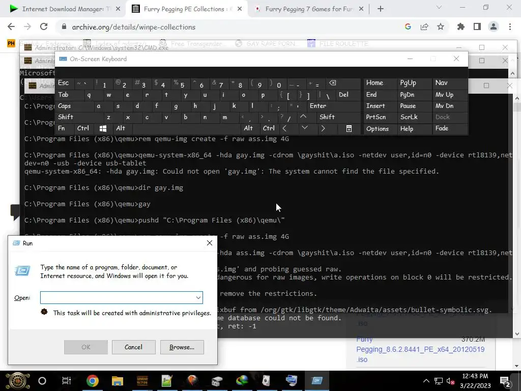The image size is (521, 391).
Task: Toggle ScrLk key on On-Screen Keyboard
Action: 415,117
